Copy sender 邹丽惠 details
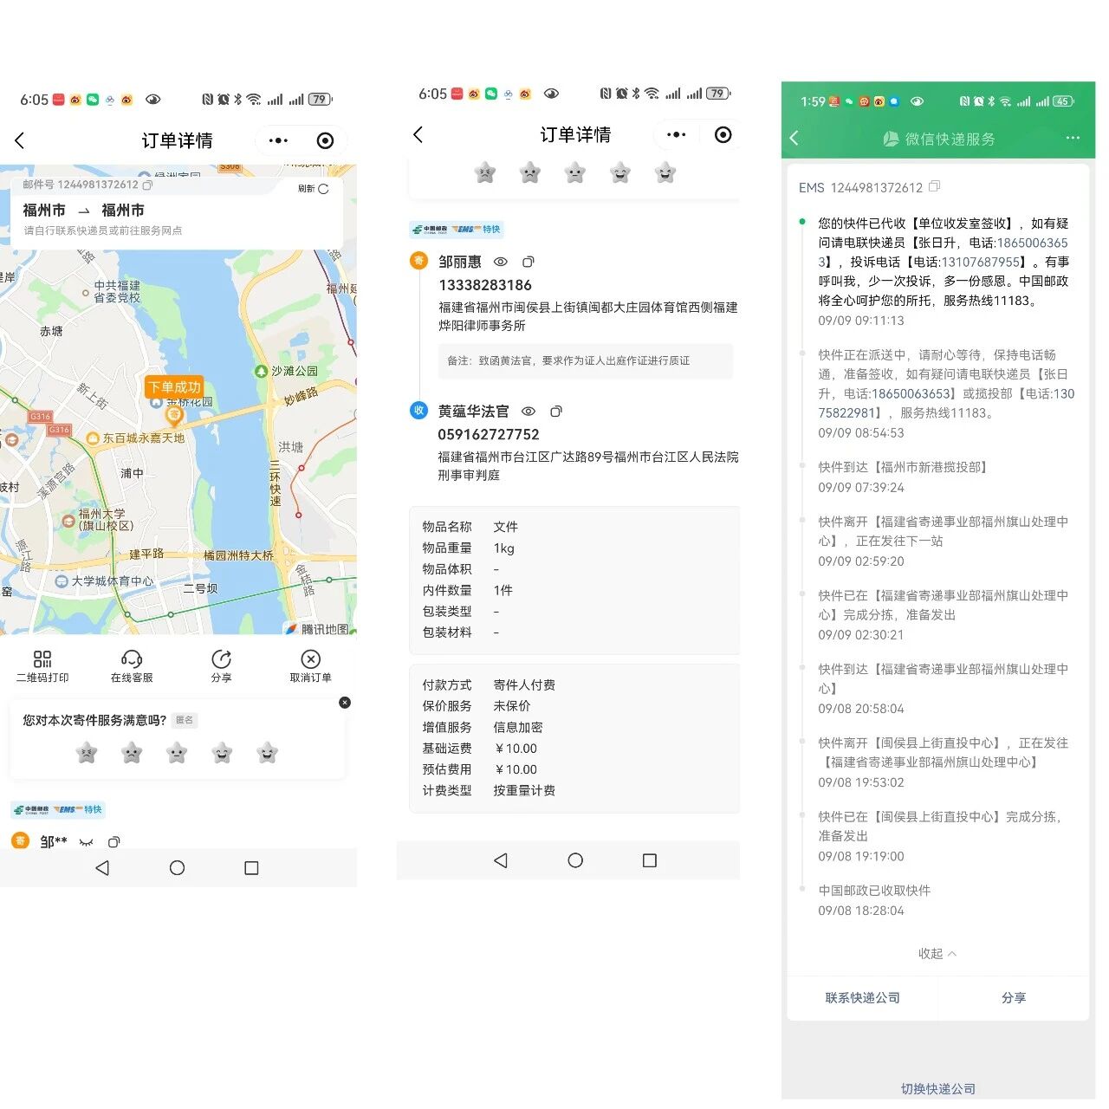1109x1109 pixels. (529, 262)
